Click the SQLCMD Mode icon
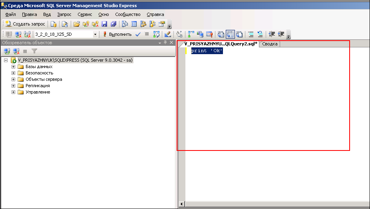Viewport: 370px width, 209px height. point(209,34)
